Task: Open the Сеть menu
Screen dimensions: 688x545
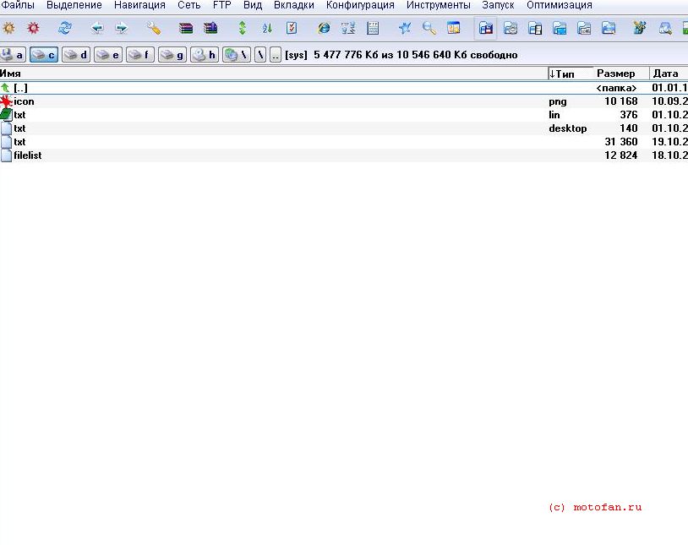Action: [188, 5]
